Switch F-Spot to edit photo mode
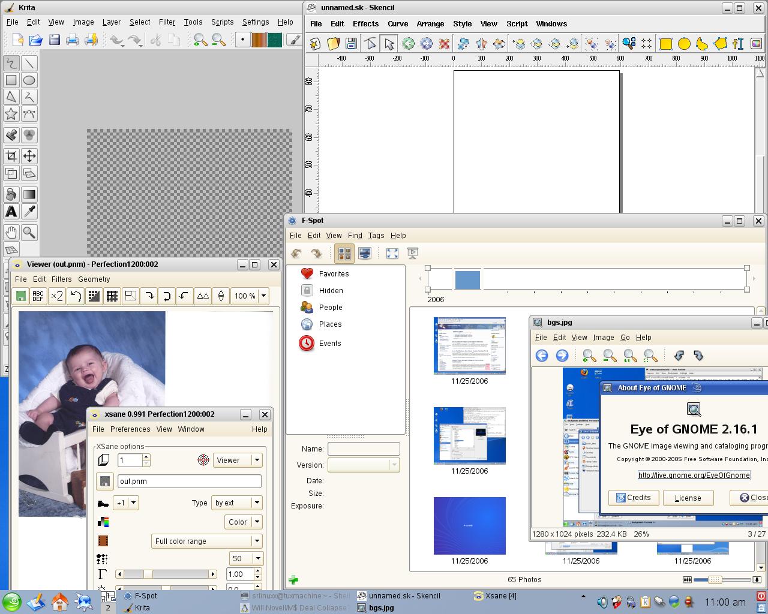The image size is (768, 614). (364, 253)
